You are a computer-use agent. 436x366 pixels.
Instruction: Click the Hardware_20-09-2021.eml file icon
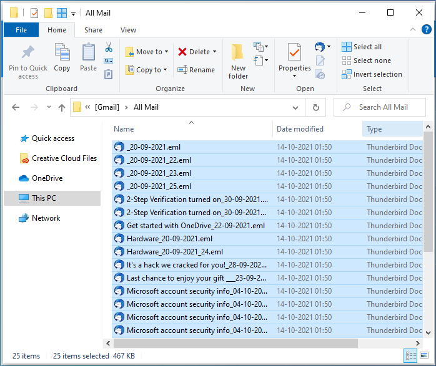(119, 238)
